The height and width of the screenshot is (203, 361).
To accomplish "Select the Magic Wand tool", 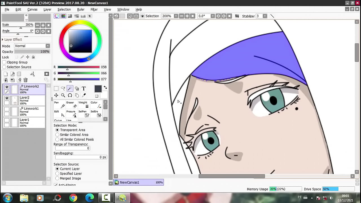I will pos(70,89).
